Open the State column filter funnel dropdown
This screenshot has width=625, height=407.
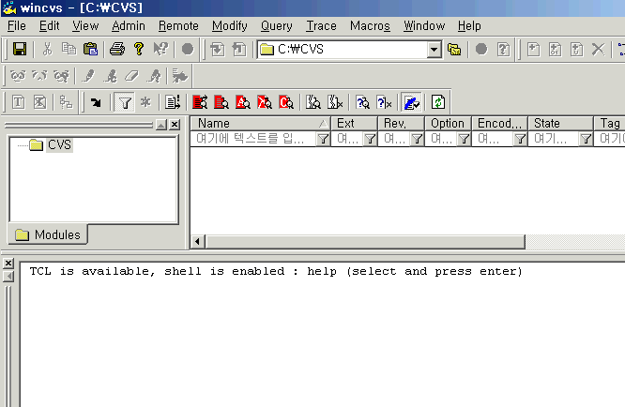586,139
